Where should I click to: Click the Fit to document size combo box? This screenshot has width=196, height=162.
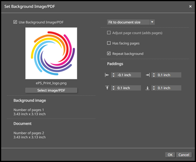tap(131, 22)
